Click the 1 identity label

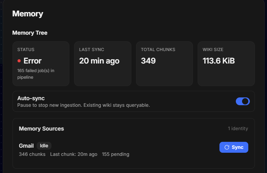tap(238, 129)
